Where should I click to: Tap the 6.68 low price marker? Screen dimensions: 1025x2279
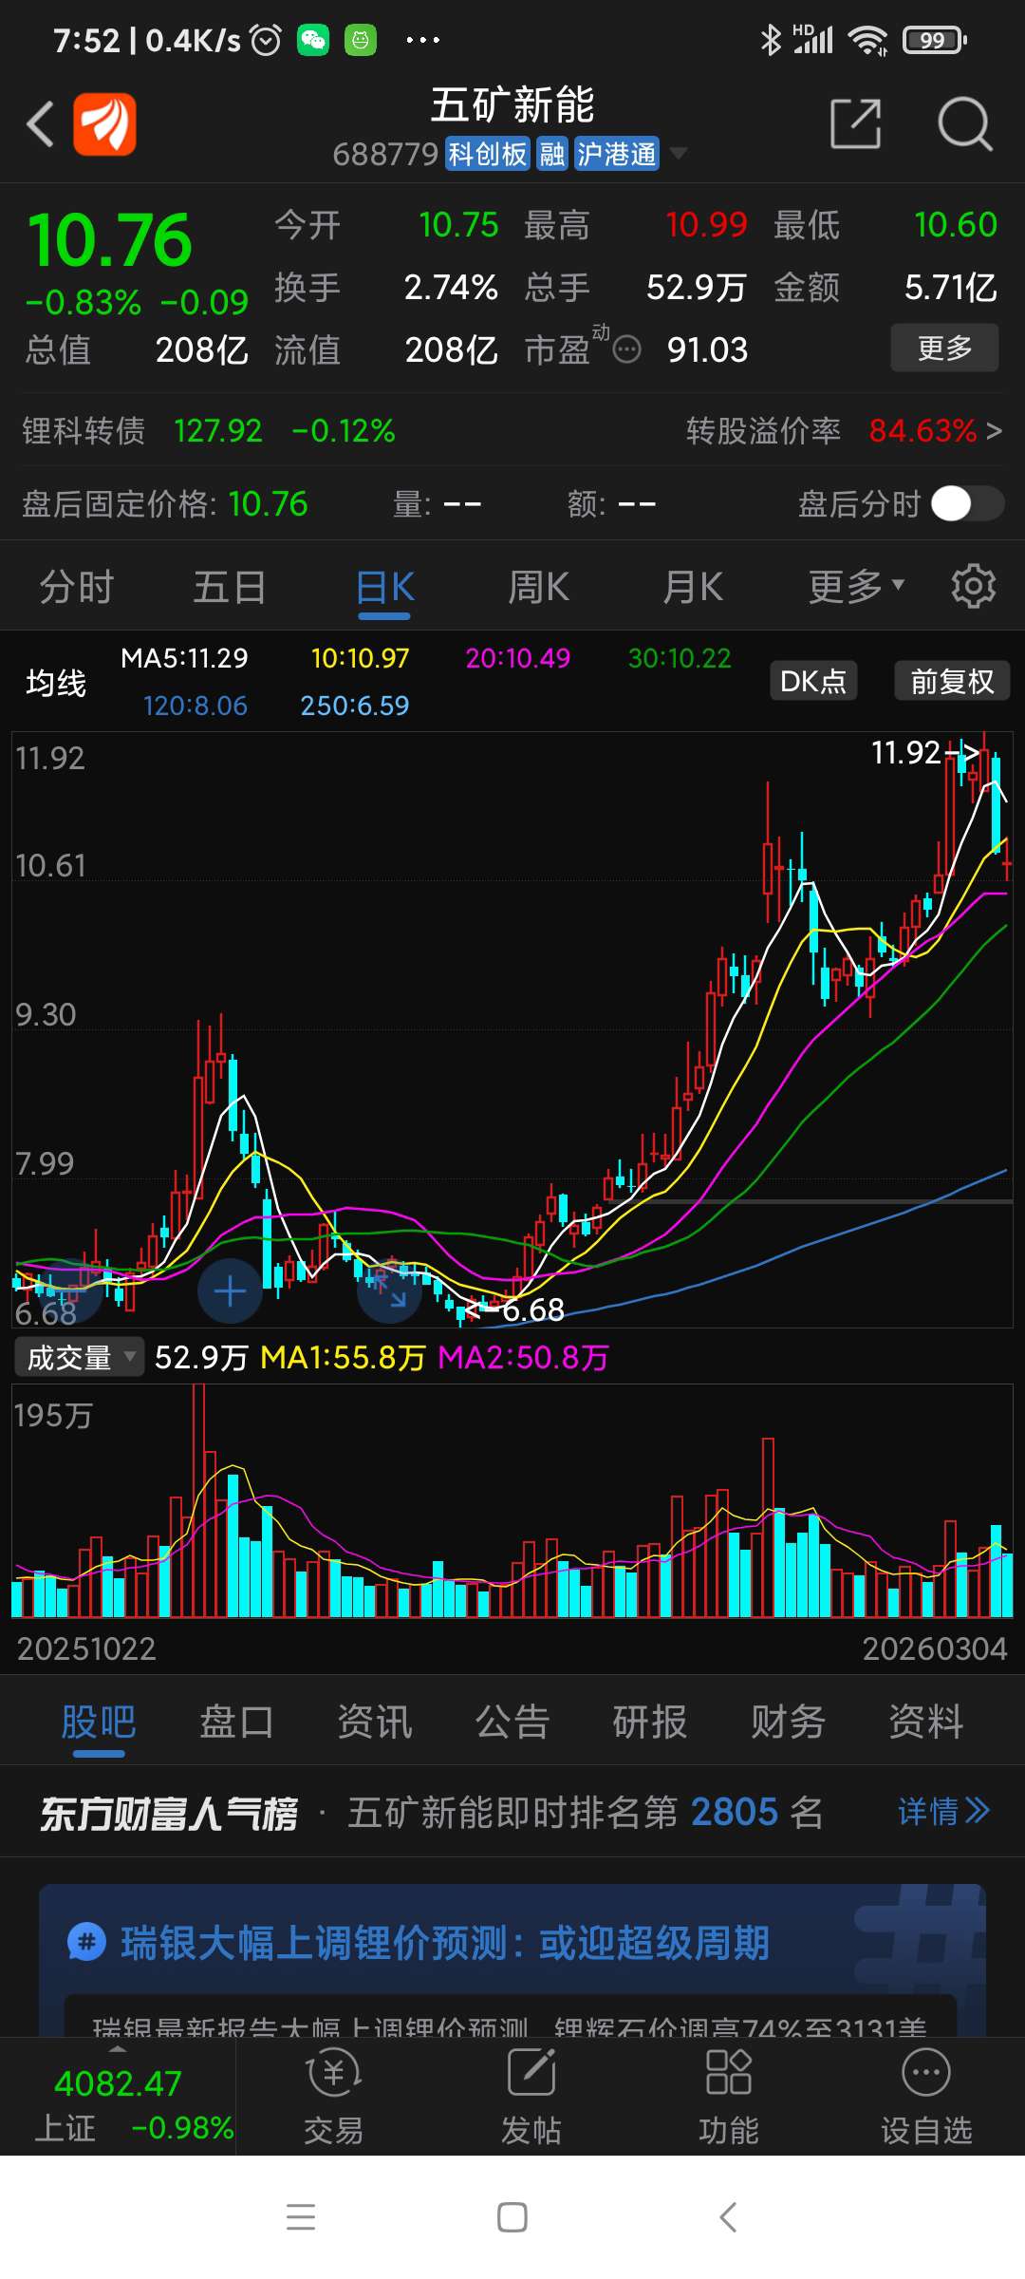point(514,1310)
